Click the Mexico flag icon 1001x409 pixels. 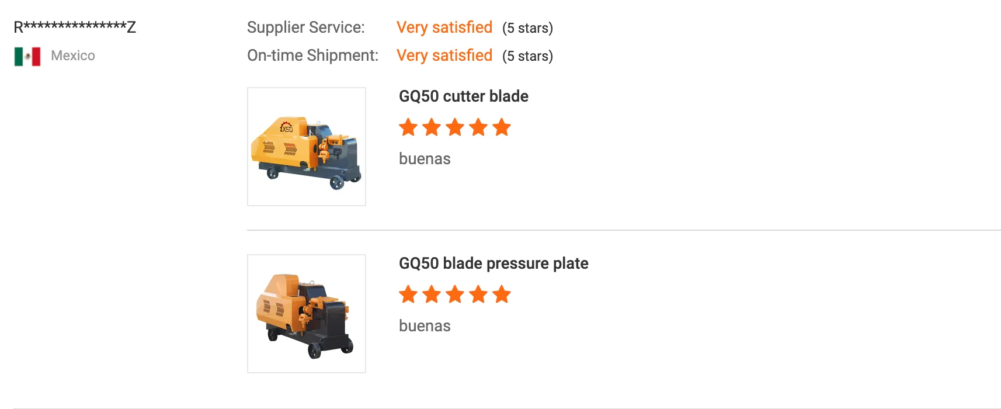(x=27, y=56)
